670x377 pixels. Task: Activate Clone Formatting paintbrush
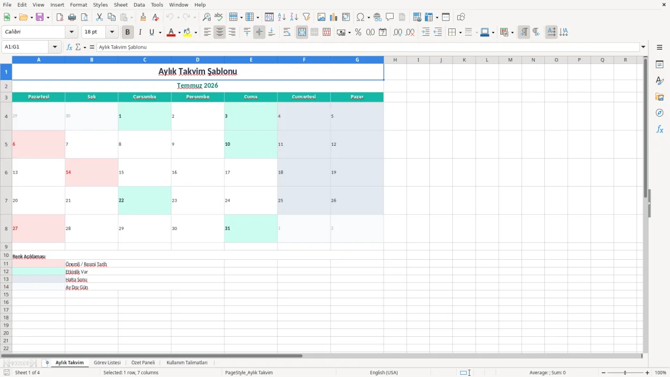pos(143,17)
